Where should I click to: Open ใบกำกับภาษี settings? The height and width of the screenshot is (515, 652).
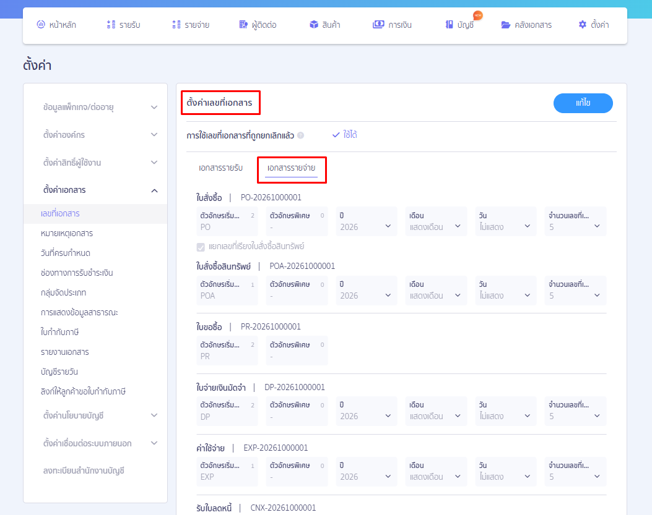point(60,332)
